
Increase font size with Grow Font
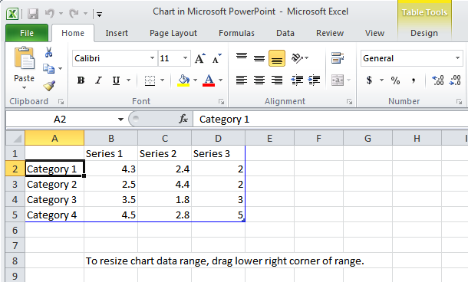[200, 58]
